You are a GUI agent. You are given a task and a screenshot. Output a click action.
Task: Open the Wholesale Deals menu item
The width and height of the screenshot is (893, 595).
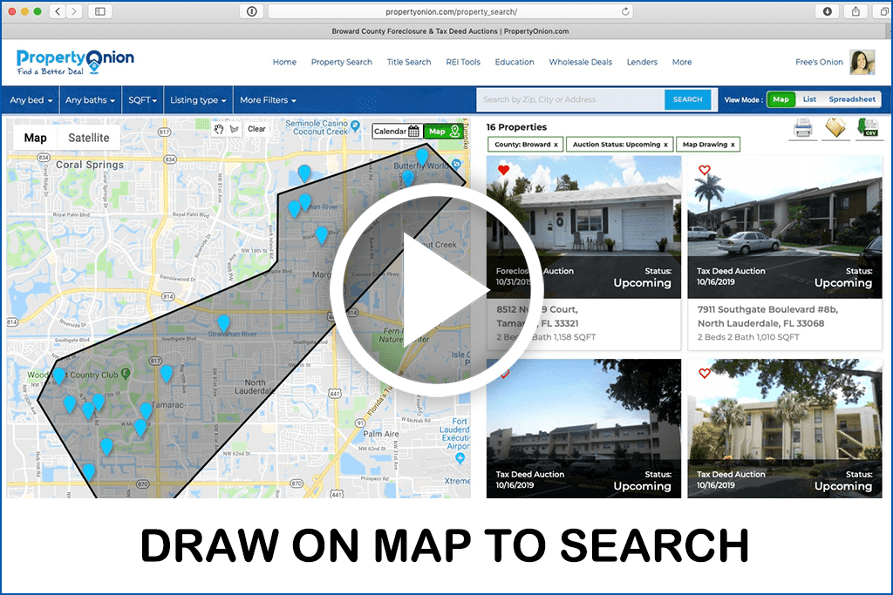tap(580, 62)
